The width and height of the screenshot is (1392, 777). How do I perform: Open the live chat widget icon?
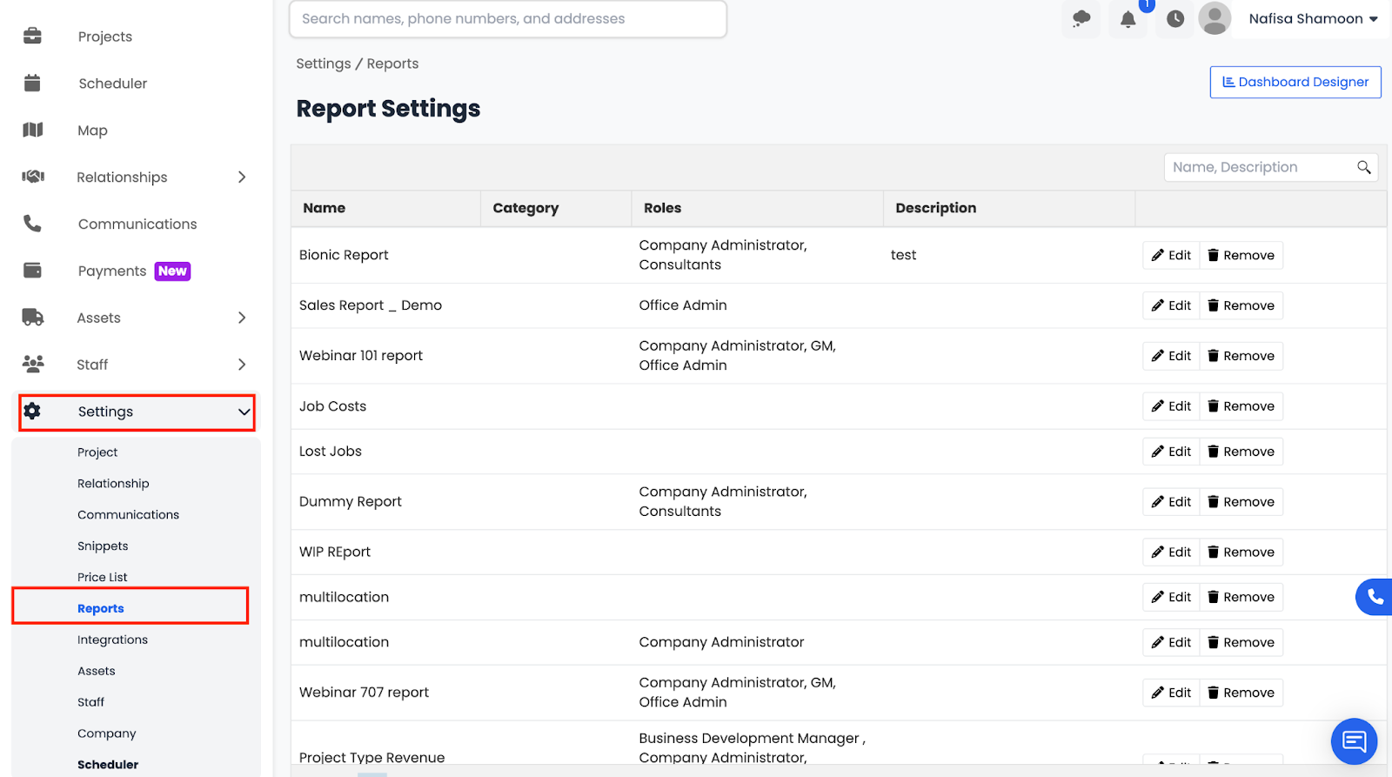coord(1354,740)
